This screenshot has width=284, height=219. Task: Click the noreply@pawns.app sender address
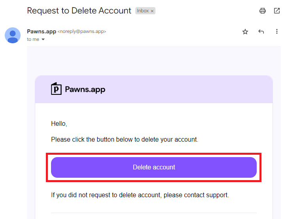(x=82, y=32)
